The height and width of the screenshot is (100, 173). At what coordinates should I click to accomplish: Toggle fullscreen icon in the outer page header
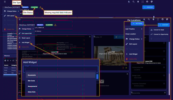tap(143, 2)
